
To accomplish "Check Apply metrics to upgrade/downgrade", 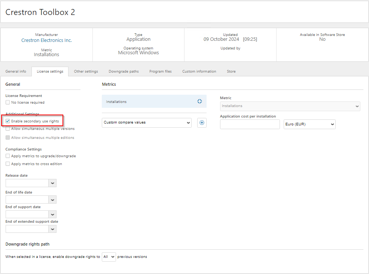I will (8, 156).
